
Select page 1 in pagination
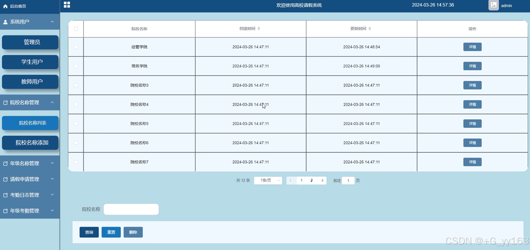coord(302,180)
